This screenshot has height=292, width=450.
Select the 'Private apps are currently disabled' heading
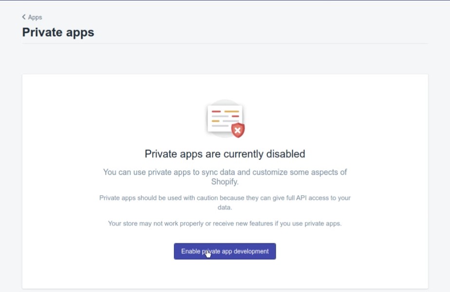point(225,154)
